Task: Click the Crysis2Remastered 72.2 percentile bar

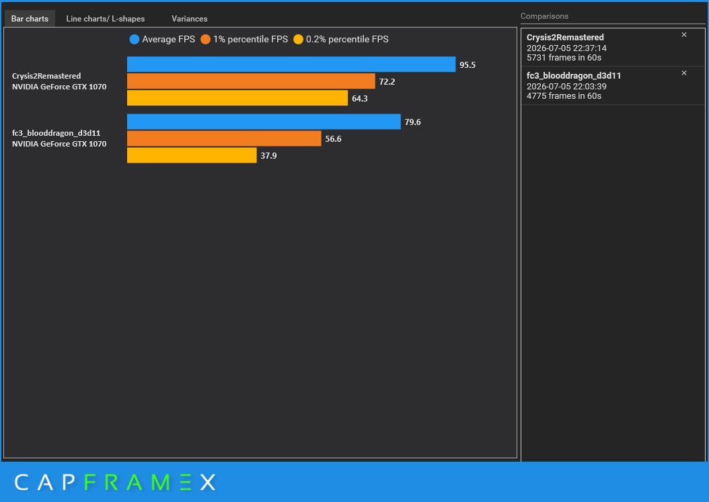Action: 251,81
